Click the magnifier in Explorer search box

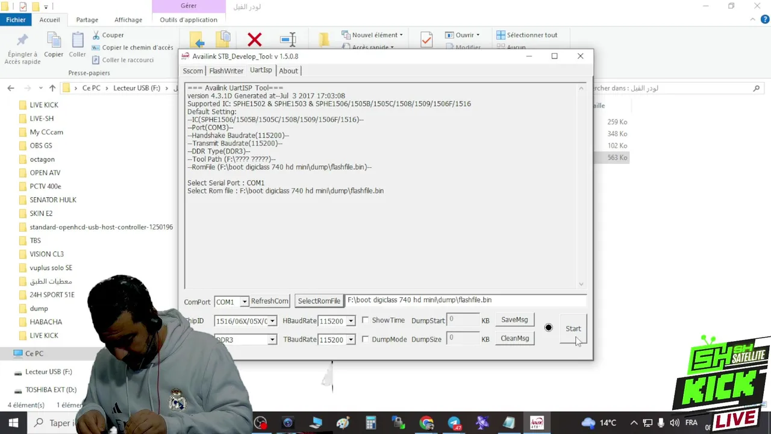(x=757, y=88)
